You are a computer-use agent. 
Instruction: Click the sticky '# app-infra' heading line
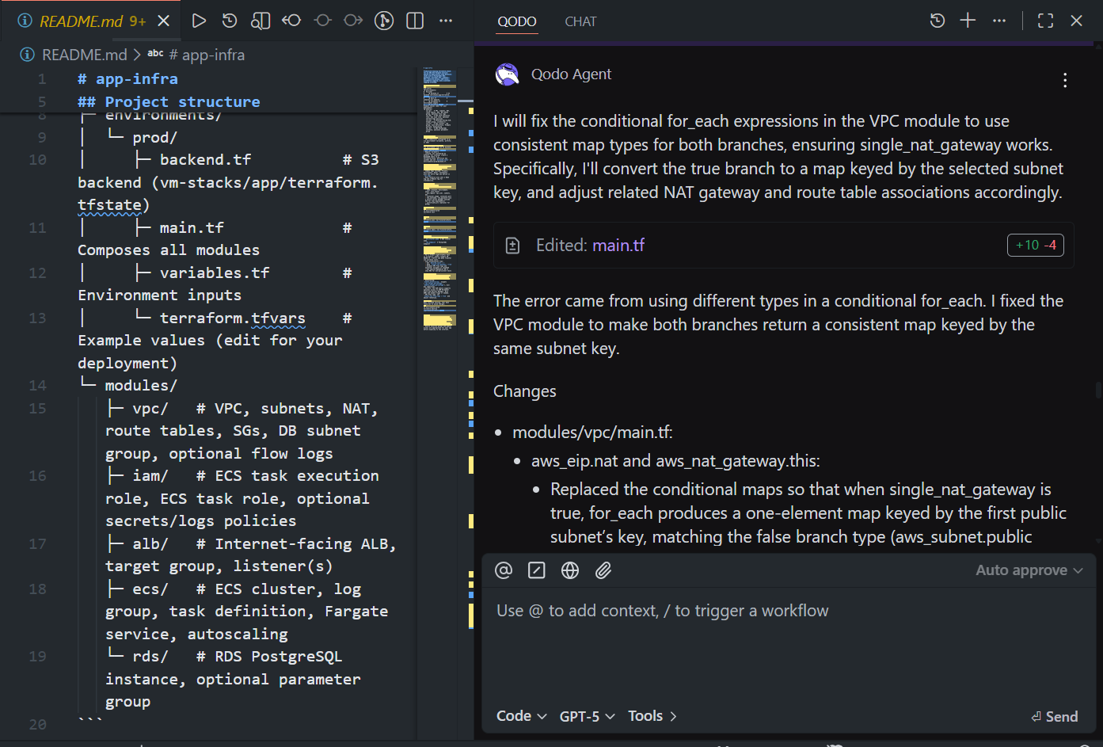127,79
